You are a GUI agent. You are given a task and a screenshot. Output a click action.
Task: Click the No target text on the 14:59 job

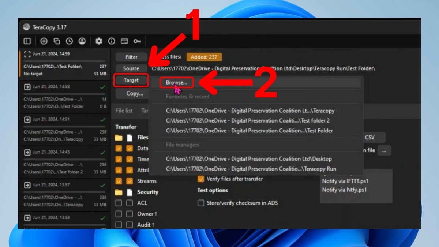(33, 74)
